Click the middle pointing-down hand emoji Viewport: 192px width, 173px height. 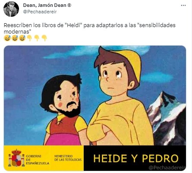[x=37, y=38]
